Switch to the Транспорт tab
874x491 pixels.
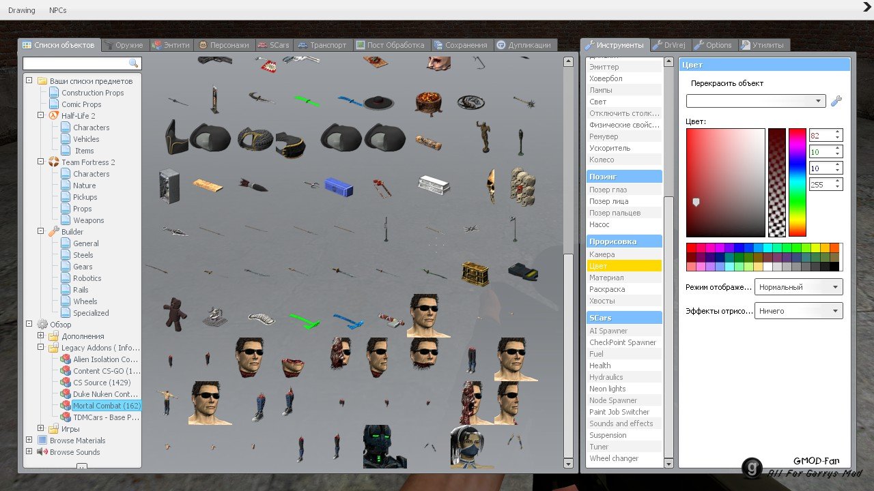323,45
